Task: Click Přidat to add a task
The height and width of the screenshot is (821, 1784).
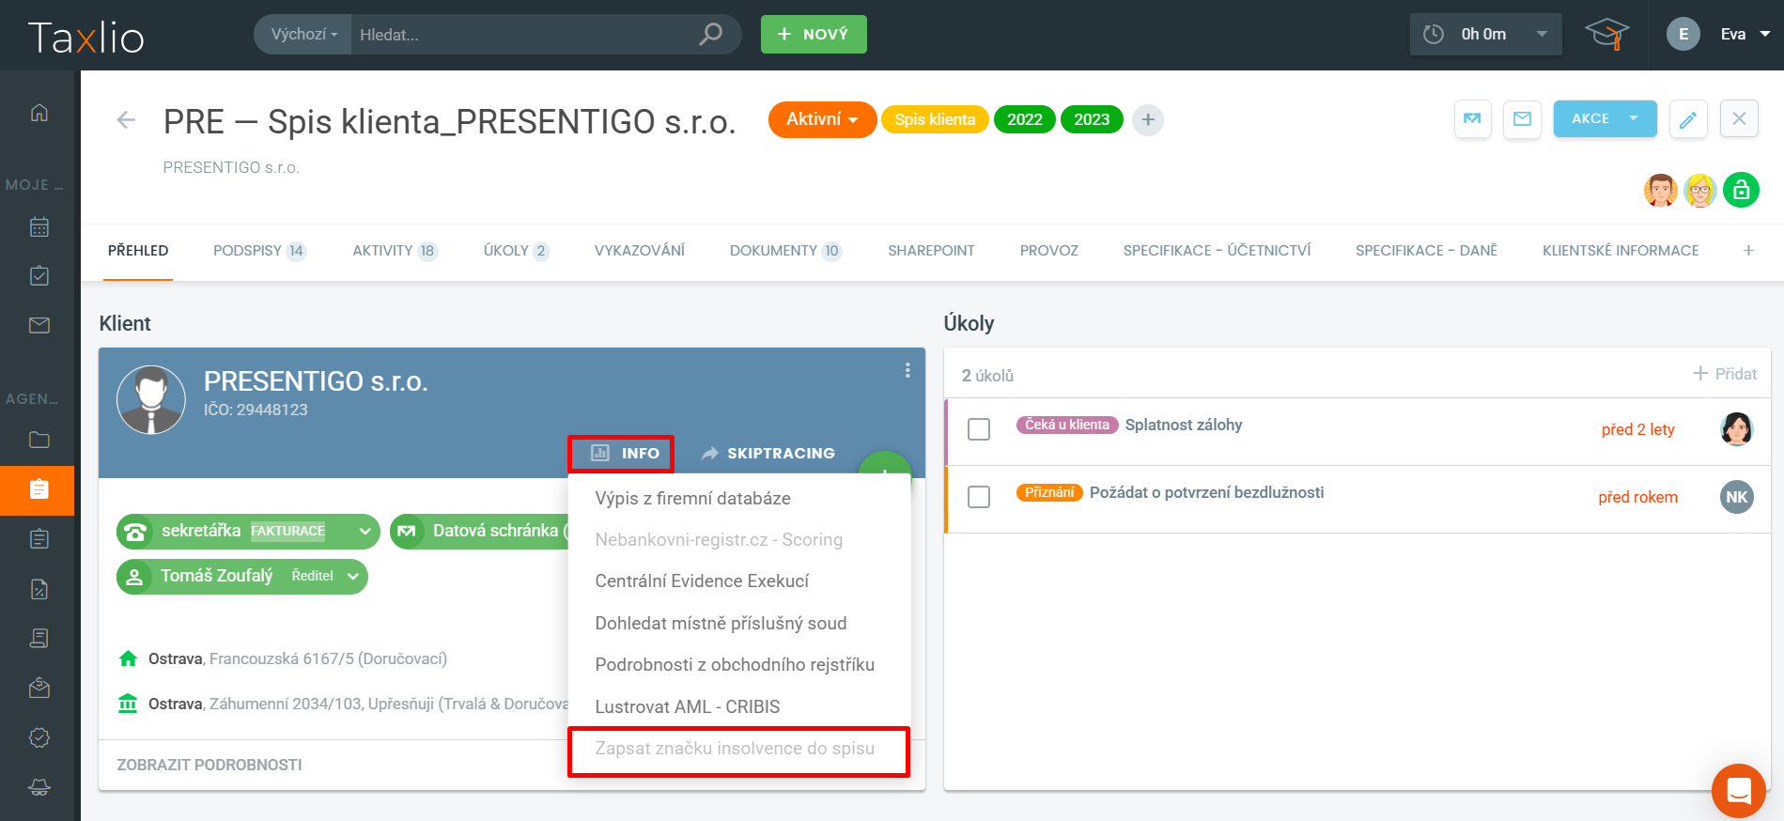Action: (x=1725, y=374)
